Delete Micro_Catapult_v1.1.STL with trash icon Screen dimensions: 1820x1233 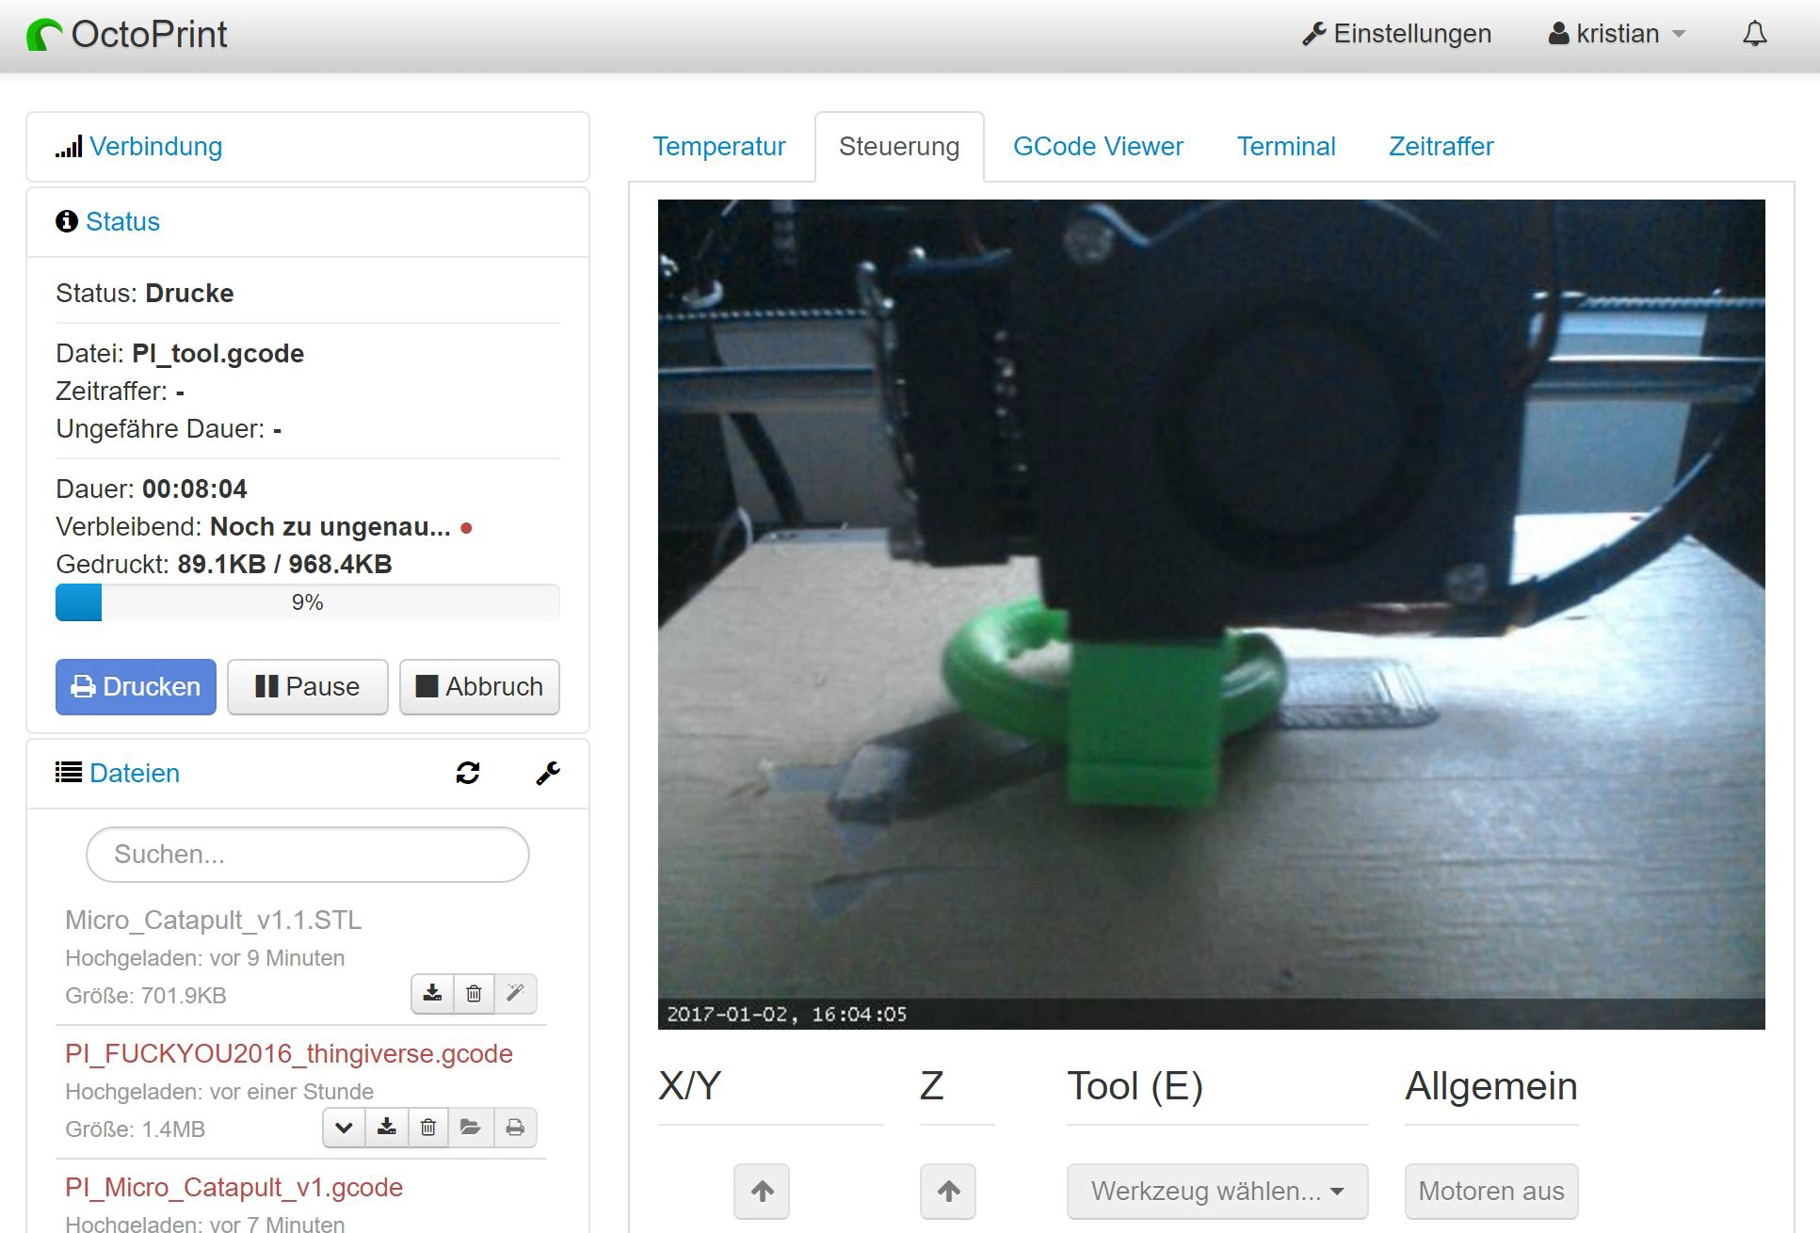pos(474,994)
